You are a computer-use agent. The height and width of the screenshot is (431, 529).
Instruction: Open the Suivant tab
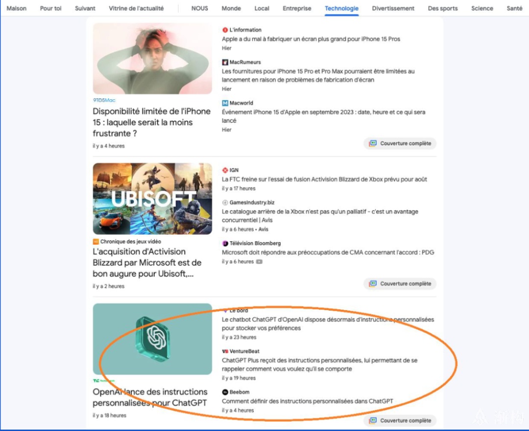pyautogui.click(x=85, y=8)
